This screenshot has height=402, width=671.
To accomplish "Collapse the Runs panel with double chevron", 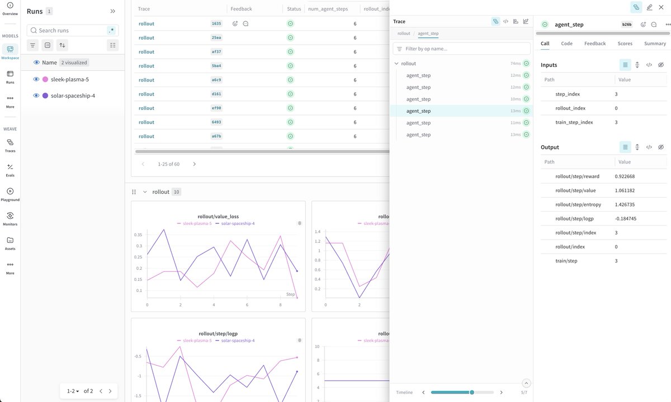I will pos(113,11).
